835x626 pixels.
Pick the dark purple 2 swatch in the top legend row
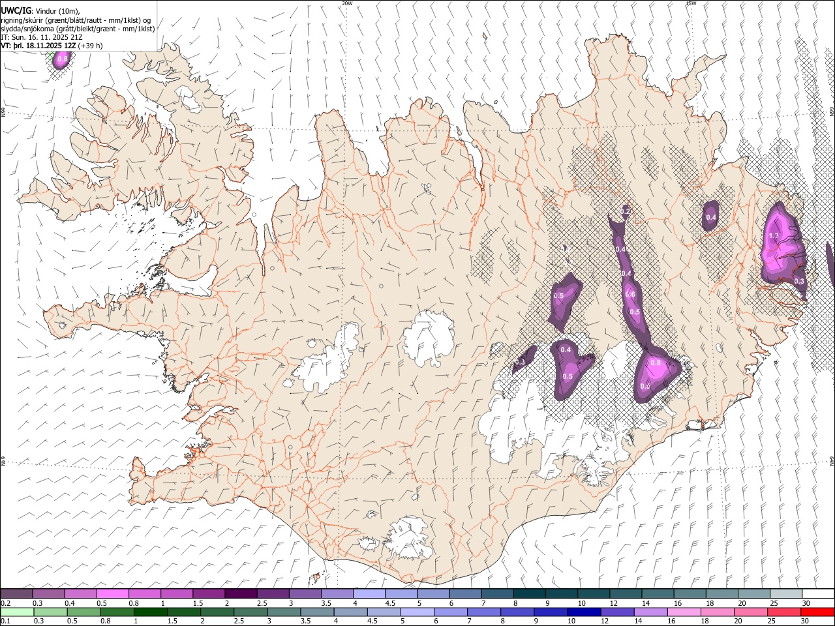[241, 593]
